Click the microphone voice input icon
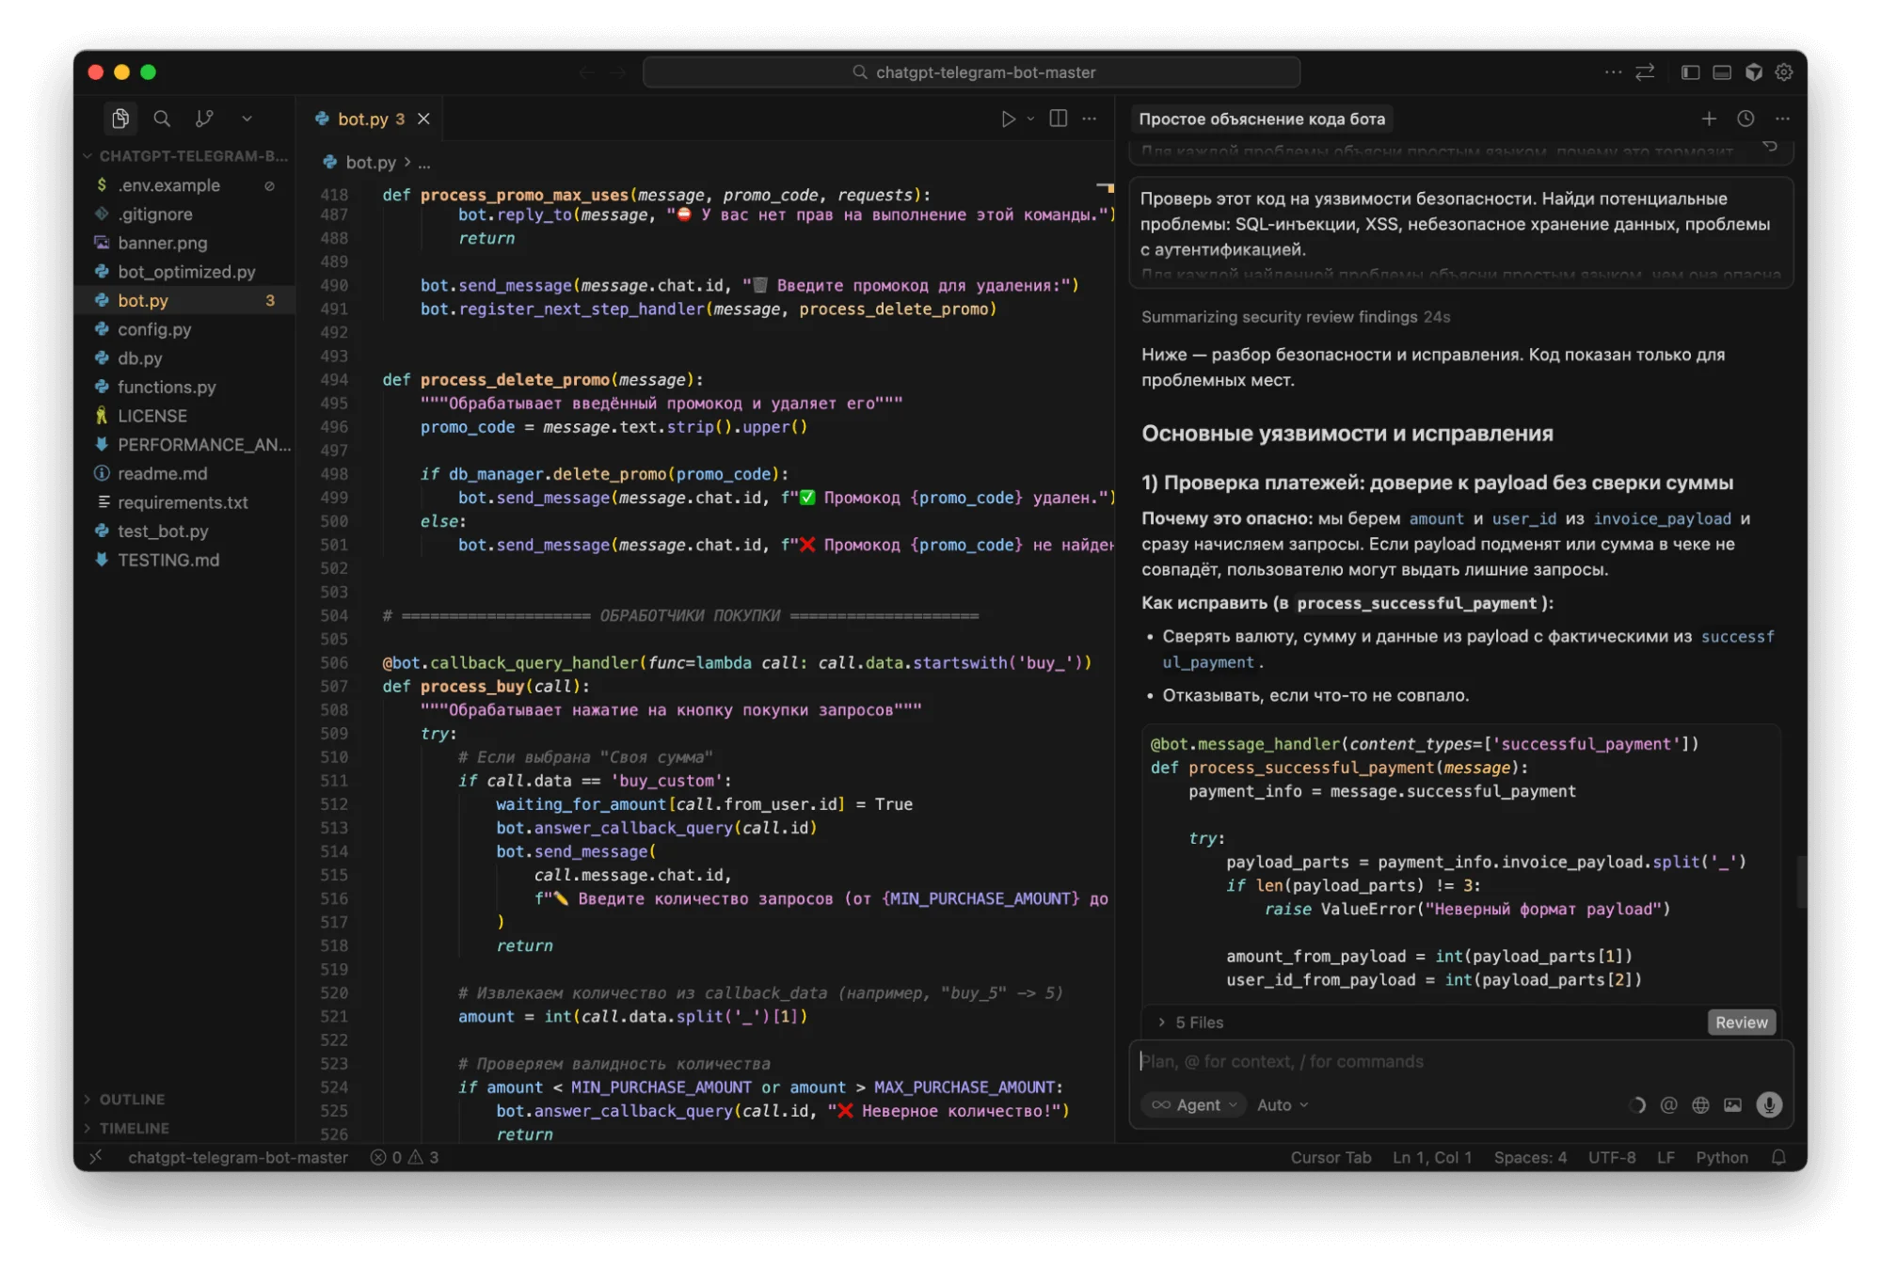Screen dimensions: 1881x1269 [1769, 1105]
